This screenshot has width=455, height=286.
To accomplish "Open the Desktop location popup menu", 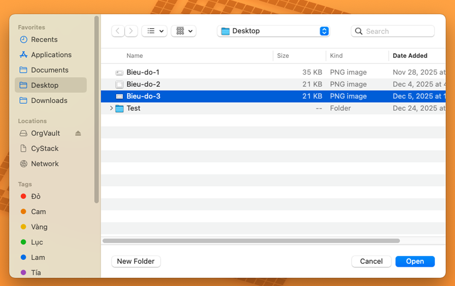I will point(273,31).
